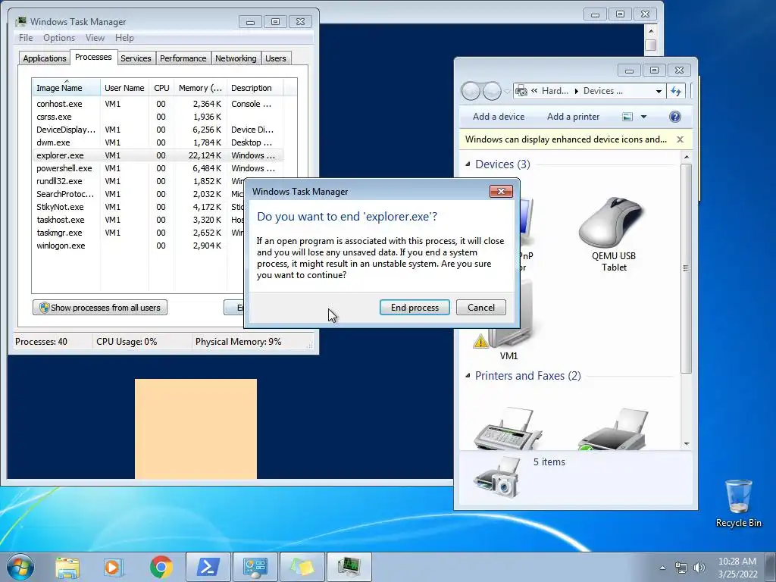Select the taskhost.exe process row
The width and height of the screenshot is (776, 582).
click(138, 220)
